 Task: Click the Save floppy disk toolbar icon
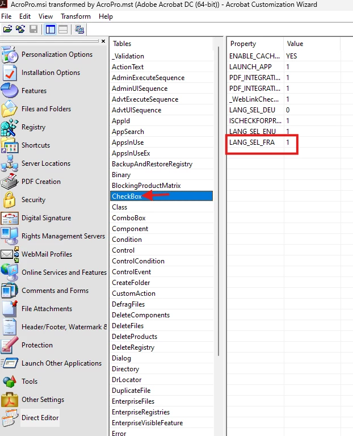33,29
